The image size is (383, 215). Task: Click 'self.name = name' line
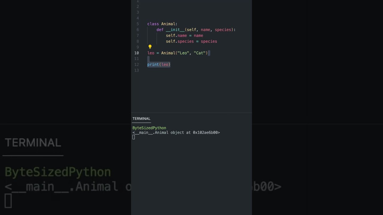(184, 36)
